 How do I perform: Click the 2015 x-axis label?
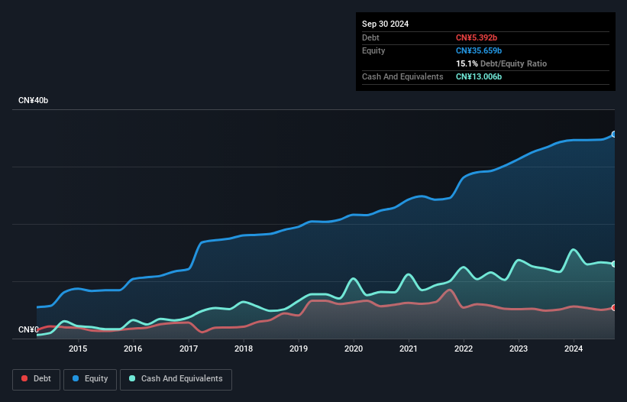click(x=78, y=349)
